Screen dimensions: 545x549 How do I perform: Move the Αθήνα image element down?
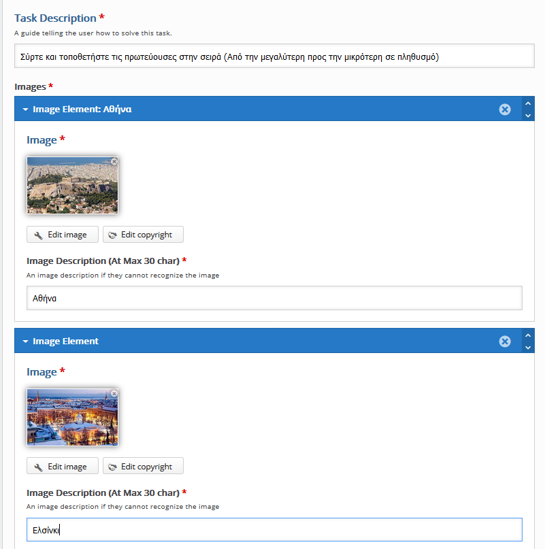pos(528,116)
